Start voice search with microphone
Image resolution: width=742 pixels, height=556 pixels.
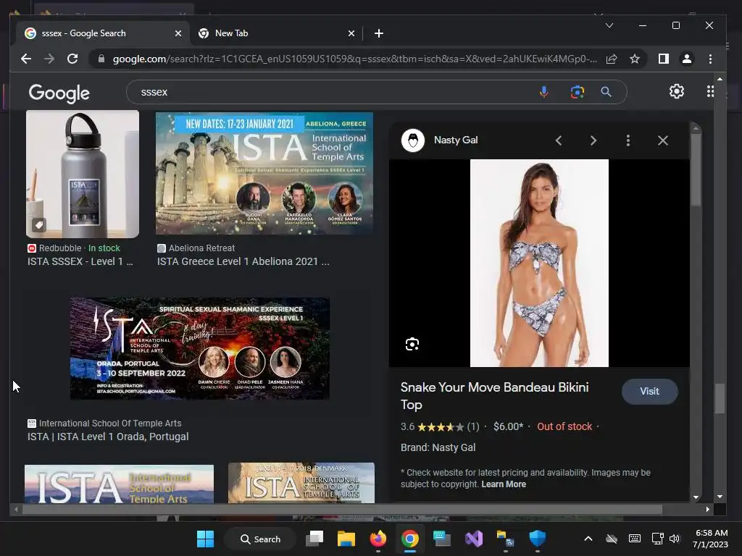coord(544,92)
